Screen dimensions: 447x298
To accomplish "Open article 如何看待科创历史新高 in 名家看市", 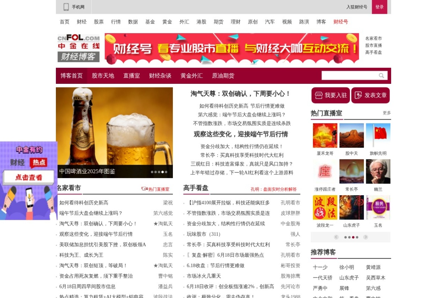I will coord(84,203).
